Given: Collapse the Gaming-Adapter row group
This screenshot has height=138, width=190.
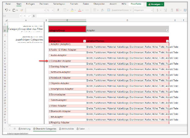Looking at the screenshot, I should [x=50, y=67].
